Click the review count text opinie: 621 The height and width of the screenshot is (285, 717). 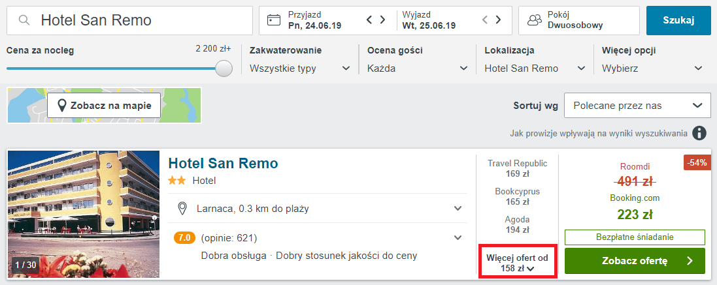coord(229,238)
